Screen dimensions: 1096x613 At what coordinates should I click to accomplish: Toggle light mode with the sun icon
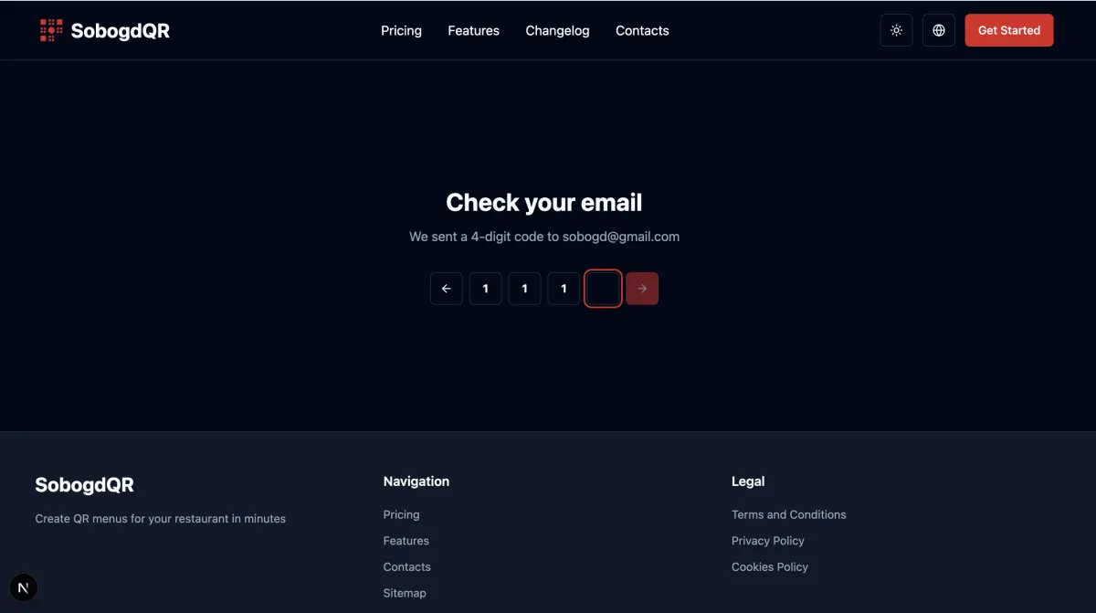(x=896, y=29)
